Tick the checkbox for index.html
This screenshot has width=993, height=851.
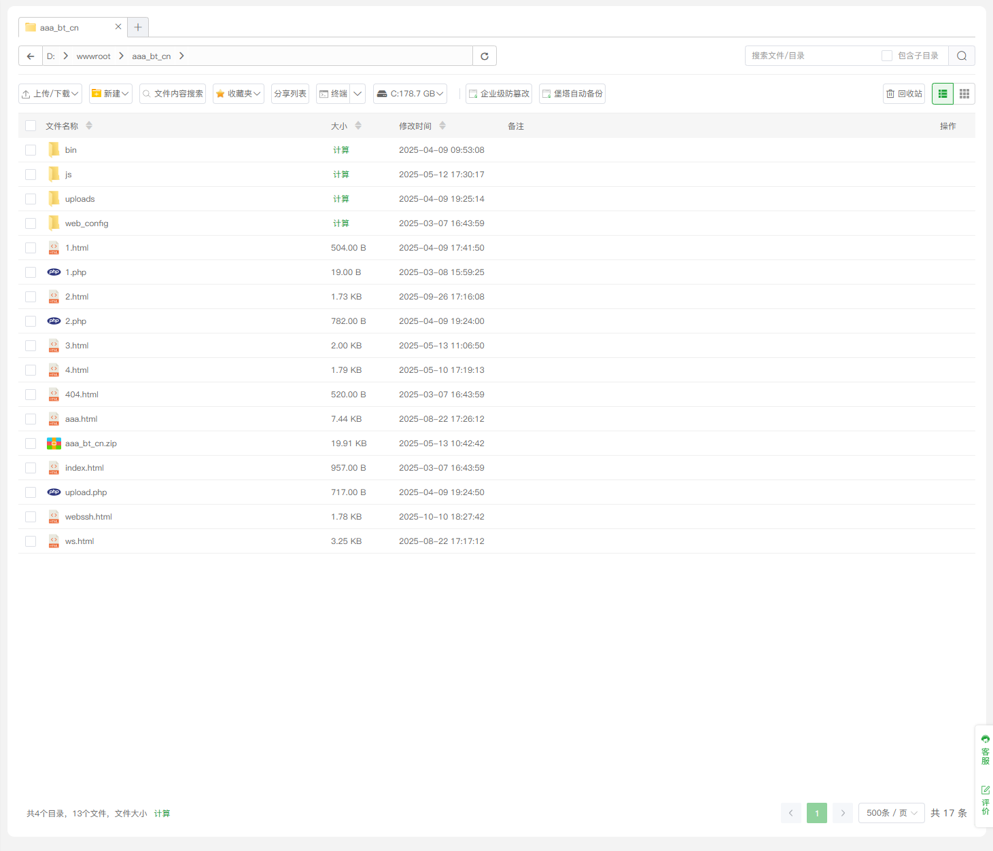(x=31, y=468)
